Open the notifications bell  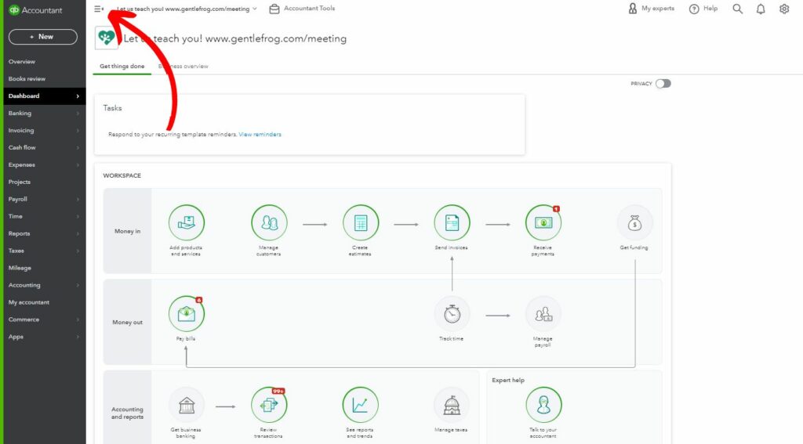(x=761, y=9)
